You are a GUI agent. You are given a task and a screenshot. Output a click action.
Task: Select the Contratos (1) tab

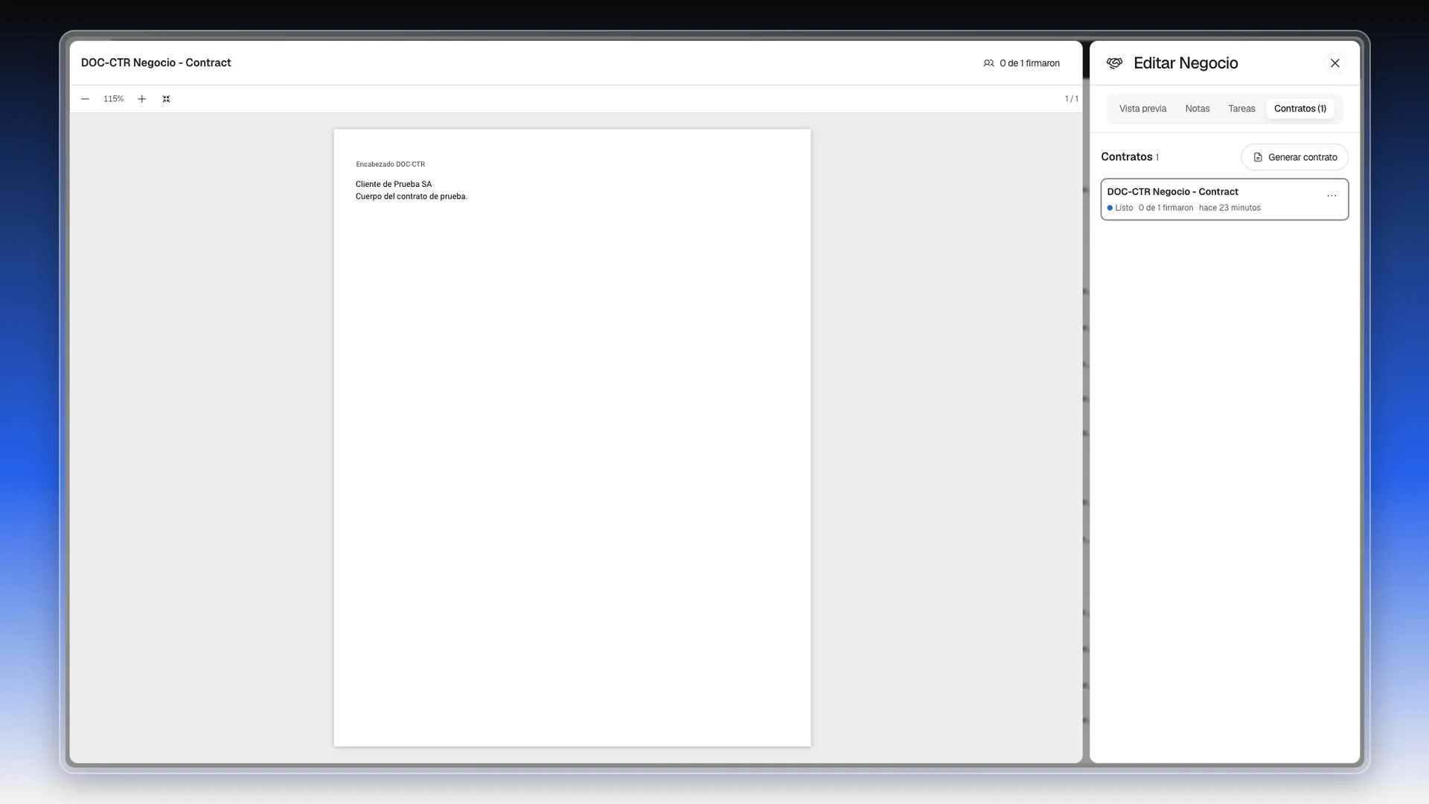(1299, 109)
